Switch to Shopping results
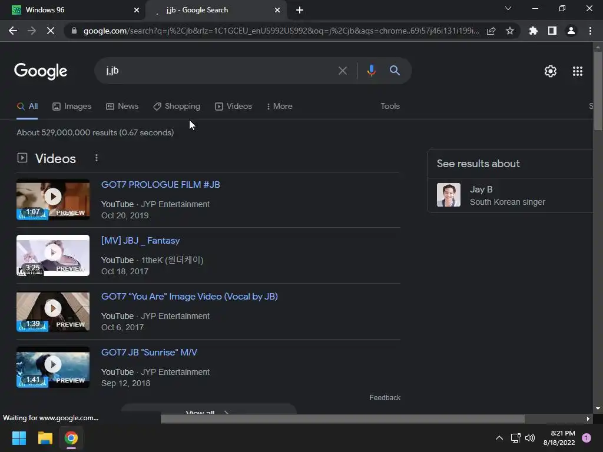The width and height of the screenshot is (603, 452). point(177,106)
